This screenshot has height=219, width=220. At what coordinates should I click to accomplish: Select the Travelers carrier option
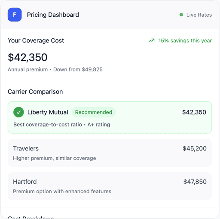point(110,153)
